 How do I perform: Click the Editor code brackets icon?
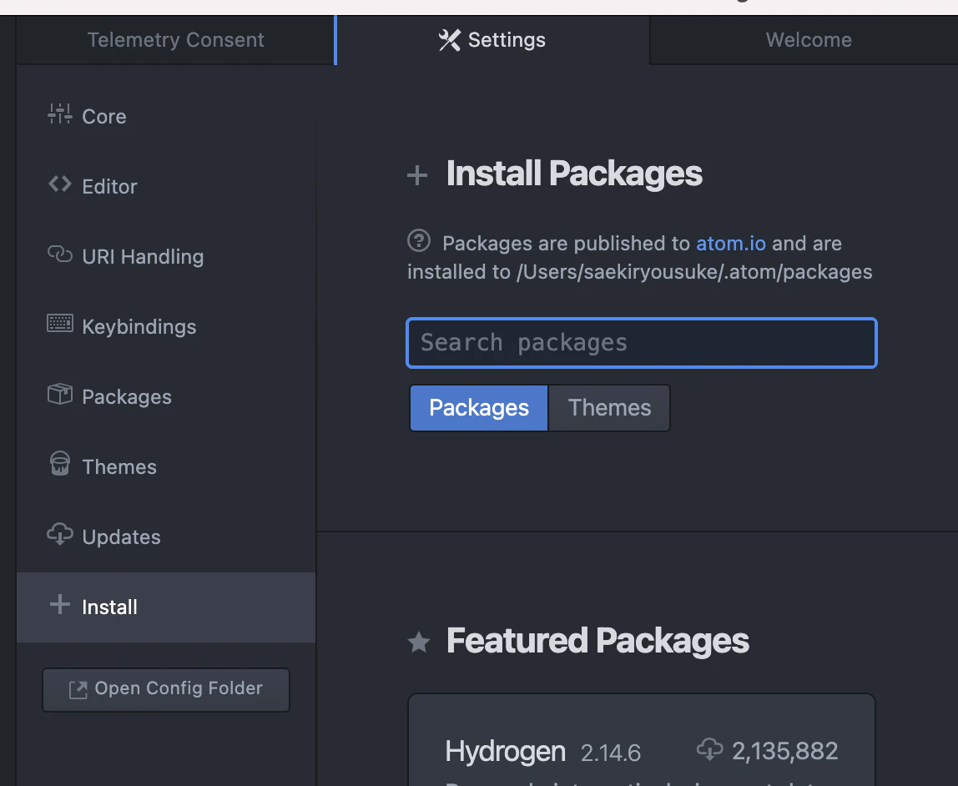pyautogui.click(x=60, y=184)
